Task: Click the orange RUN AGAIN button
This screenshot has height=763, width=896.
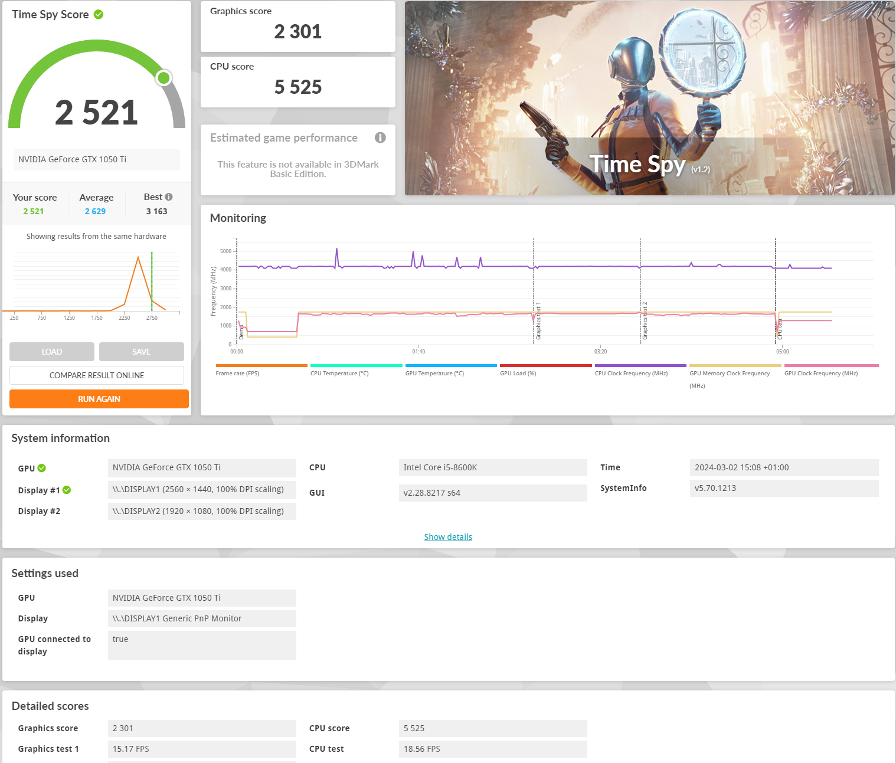Action: pos(99,399)
